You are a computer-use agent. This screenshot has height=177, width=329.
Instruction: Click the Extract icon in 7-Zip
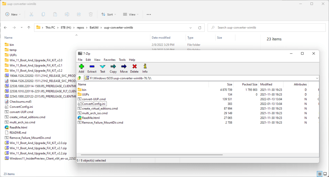(x=92, y=68)
